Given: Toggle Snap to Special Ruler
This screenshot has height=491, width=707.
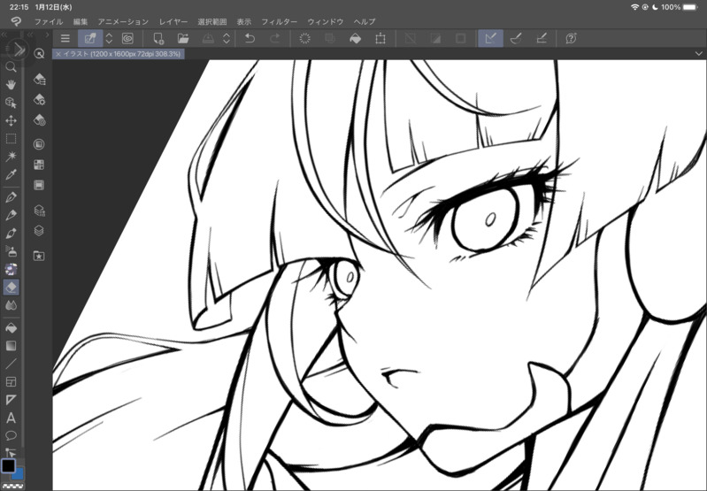Looking at the screenshot, I should pyautogui.click(x=516, y=38).
